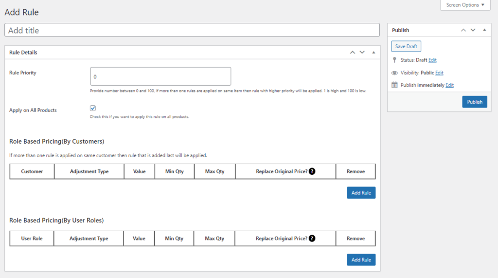Edit the Draft status
This screenshot has height=278, width=498.
tap(432, 60)
